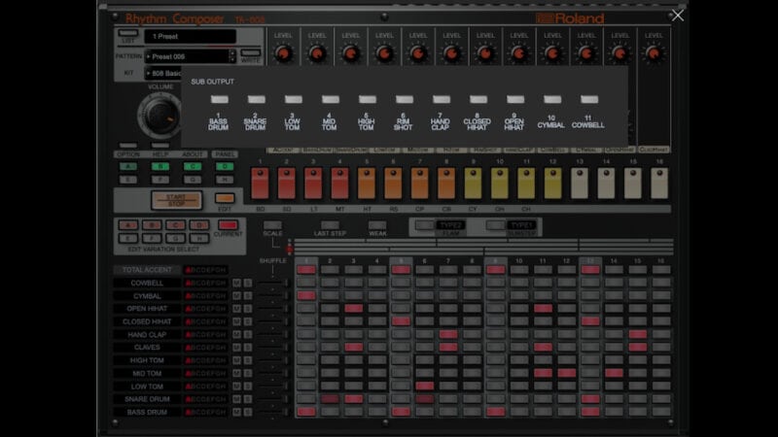The height and width of the screenshot is (437, 778).
Task: Click the Pattern preset up/down stepper arrows
Action: pyautogui.click(x=231, y=56)
